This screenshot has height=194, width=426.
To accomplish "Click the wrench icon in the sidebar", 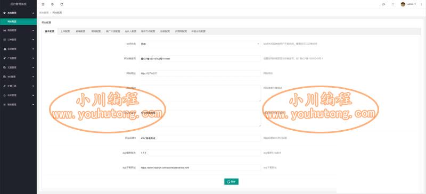I will coord(5,86).
